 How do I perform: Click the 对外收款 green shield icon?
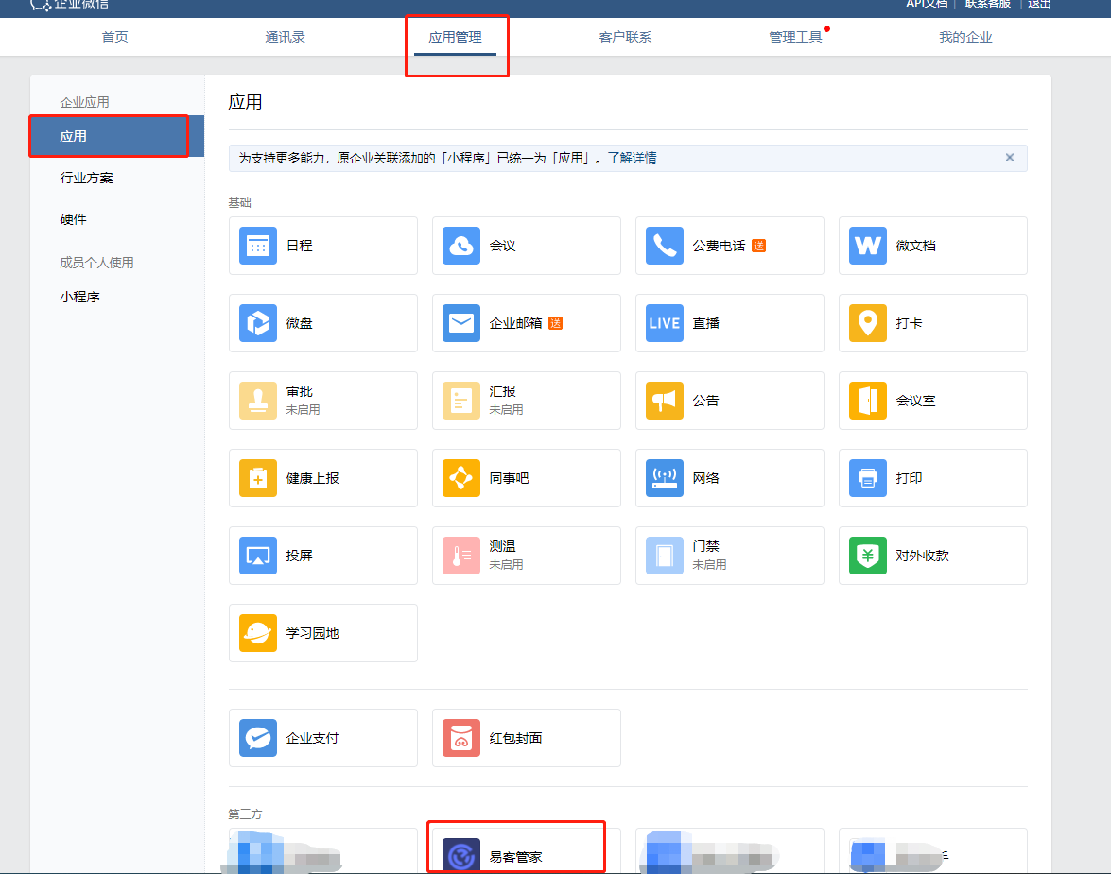point(868,556)
